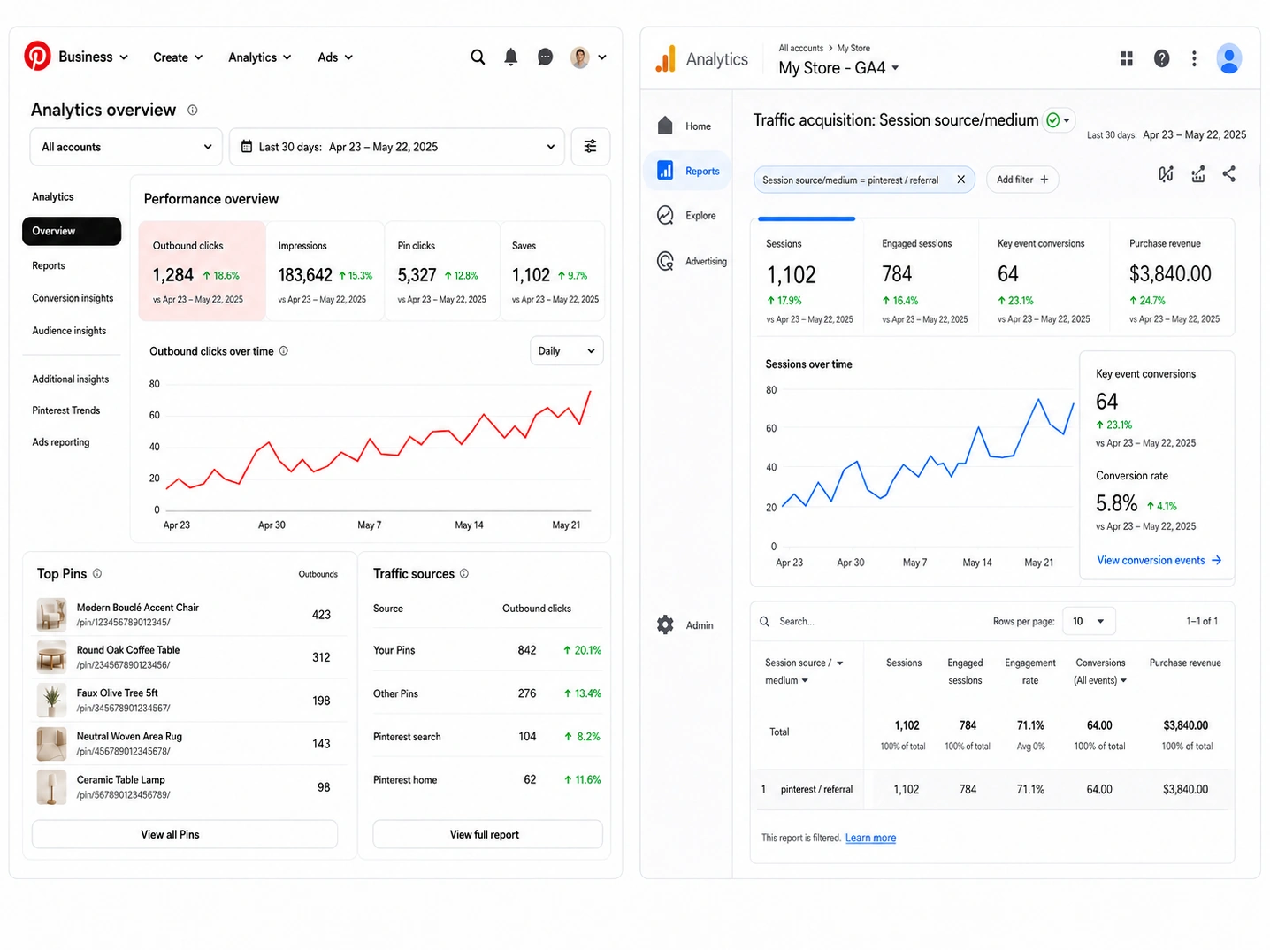Click the GA4 account avatar
This screenshot has width=1270, height=950.
[1229, 58]
